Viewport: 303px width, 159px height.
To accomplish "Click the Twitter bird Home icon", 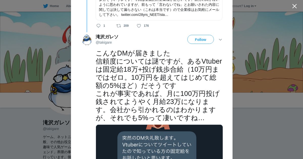I will (x=45, y=6).
